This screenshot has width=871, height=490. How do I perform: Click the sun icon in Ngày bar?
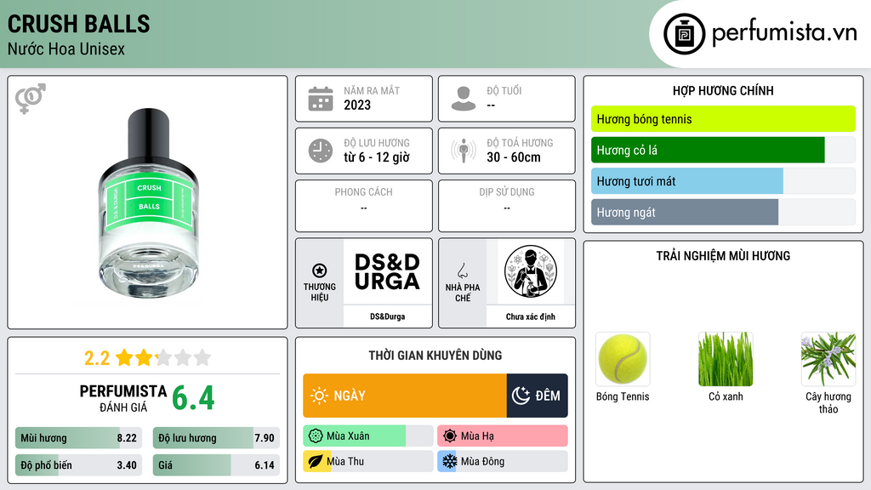(319, 396)
